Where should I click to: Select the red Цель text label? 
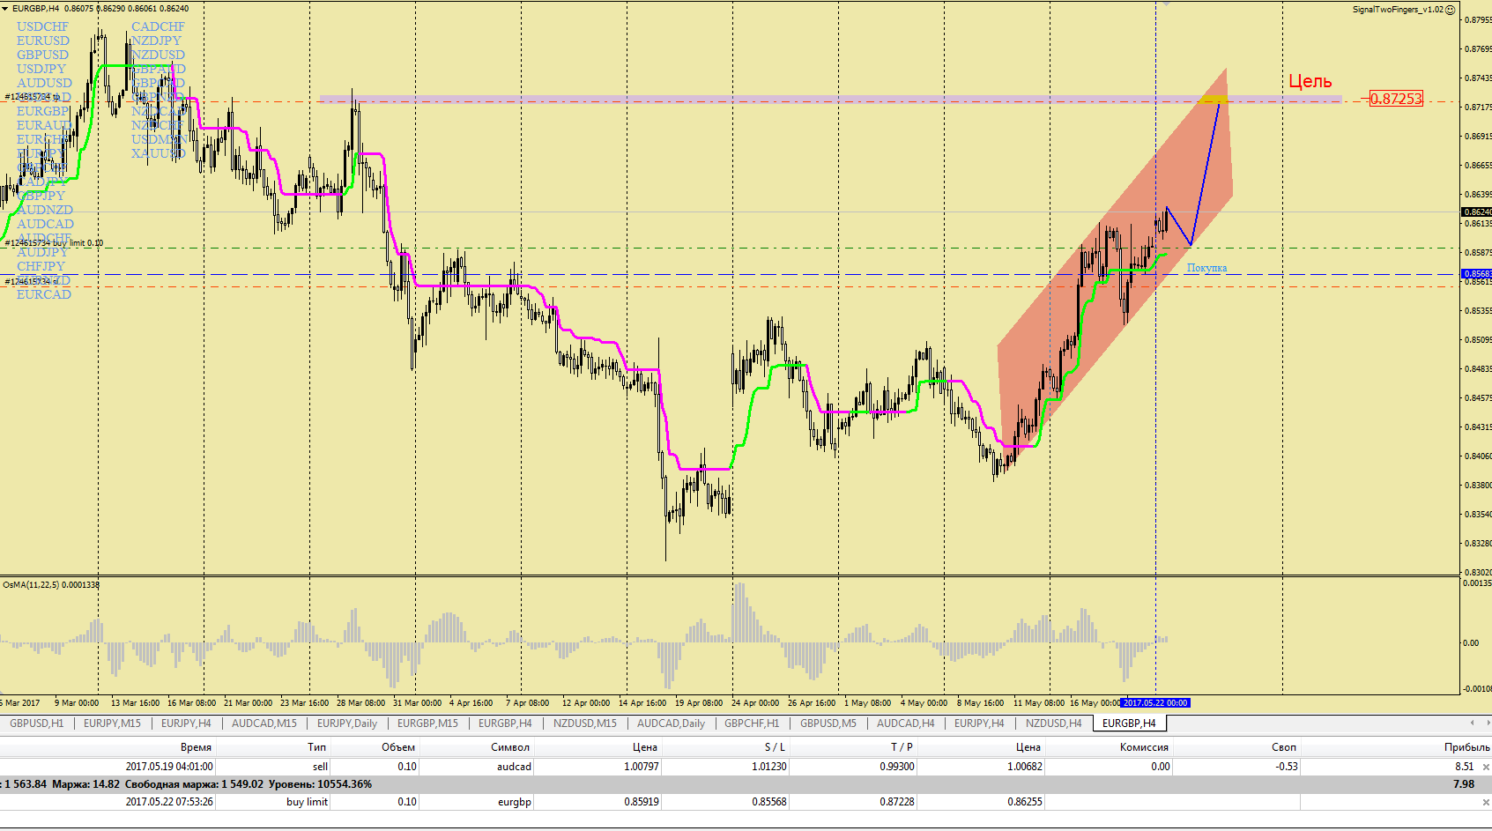tap(1310, 82)
